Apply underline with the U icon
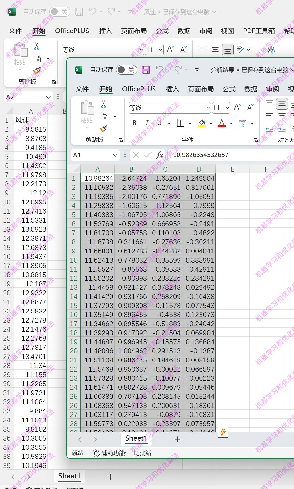The width and height of the screenshot is (294, 489). (x=159, y=123)
